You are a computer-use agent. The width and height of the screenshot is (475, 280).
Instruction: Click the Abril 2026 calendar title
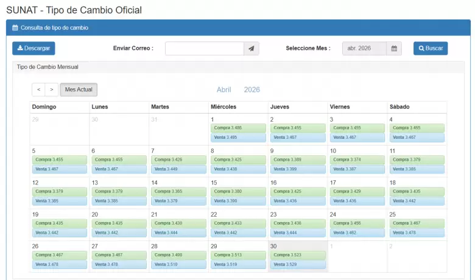point(238,89)
